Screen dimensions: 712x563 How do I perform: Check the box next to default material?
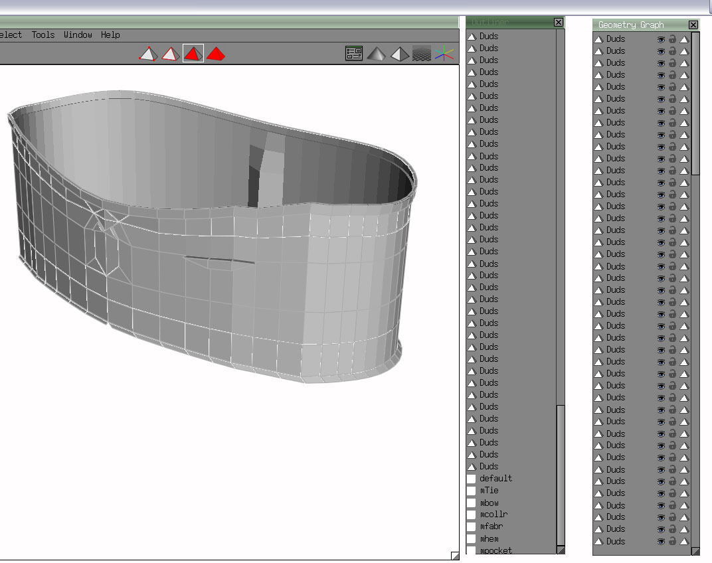[x=472, y=479]
